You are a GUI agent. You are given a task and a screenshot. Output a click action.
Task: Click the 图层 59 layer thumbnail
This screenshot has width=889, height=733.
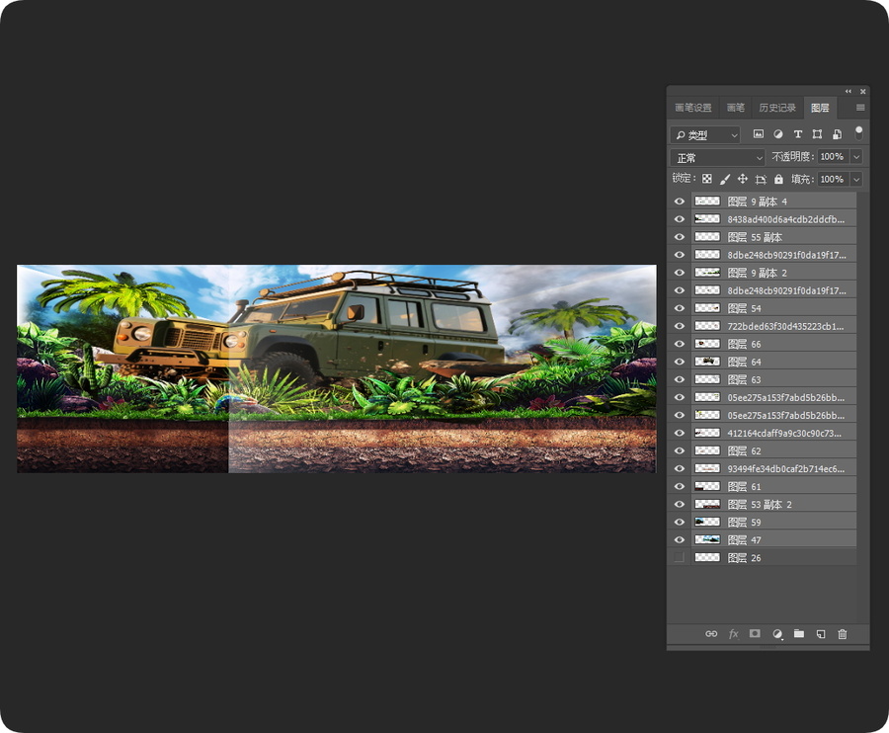coord(707,523)
